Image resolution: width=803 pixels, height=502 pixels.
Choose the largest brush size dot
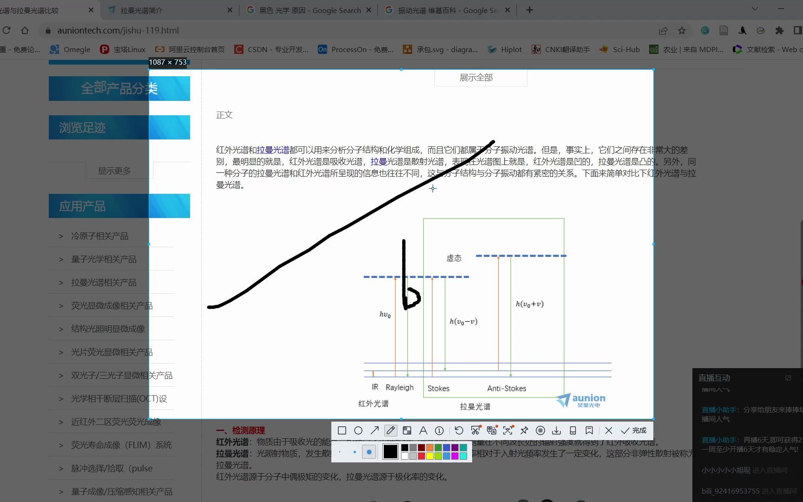[369, 452]
